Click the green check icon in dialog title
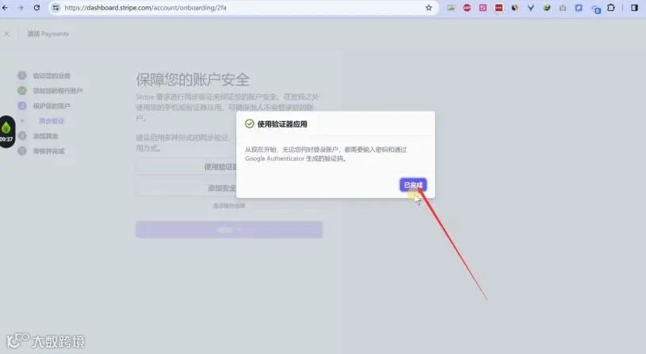Image resolution: width=646 pixels, height=354 pixels. [x=249, y=124]
